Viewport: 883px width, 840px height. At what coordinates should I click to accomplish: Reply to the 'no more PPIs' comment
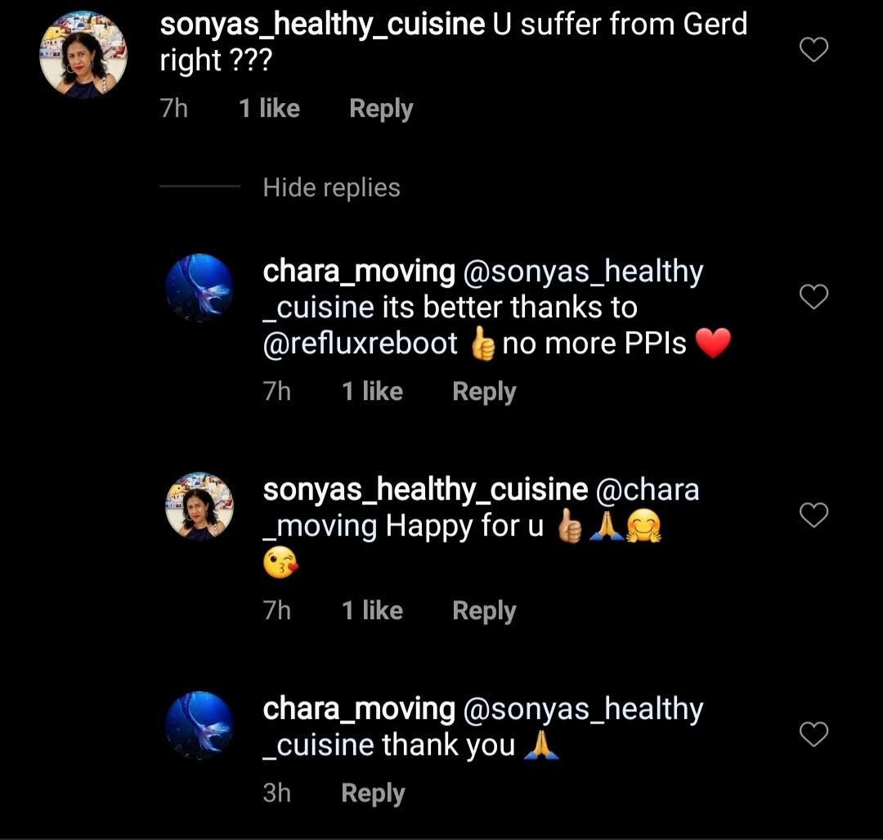coord(484,392)
